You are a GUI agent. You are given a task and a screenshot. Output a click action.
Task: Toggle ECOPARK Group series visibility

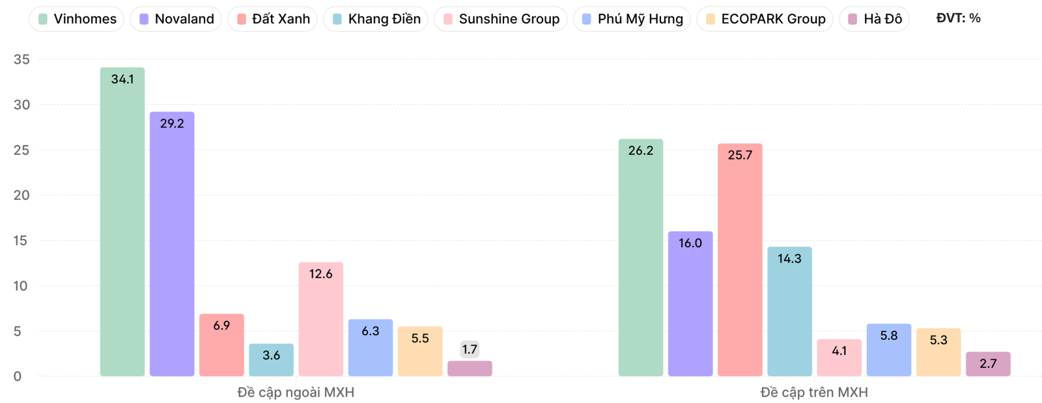pos(765,19)
